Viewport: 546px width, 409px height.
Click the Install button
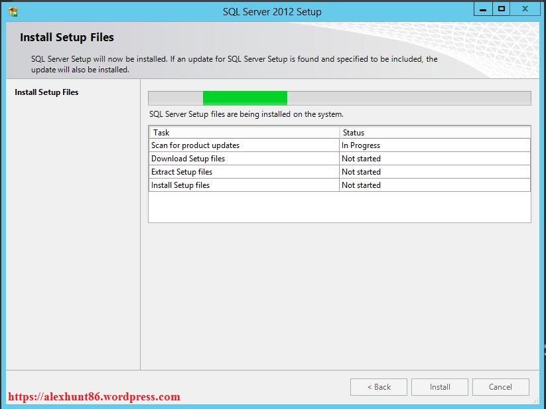(x=439, y=387)
